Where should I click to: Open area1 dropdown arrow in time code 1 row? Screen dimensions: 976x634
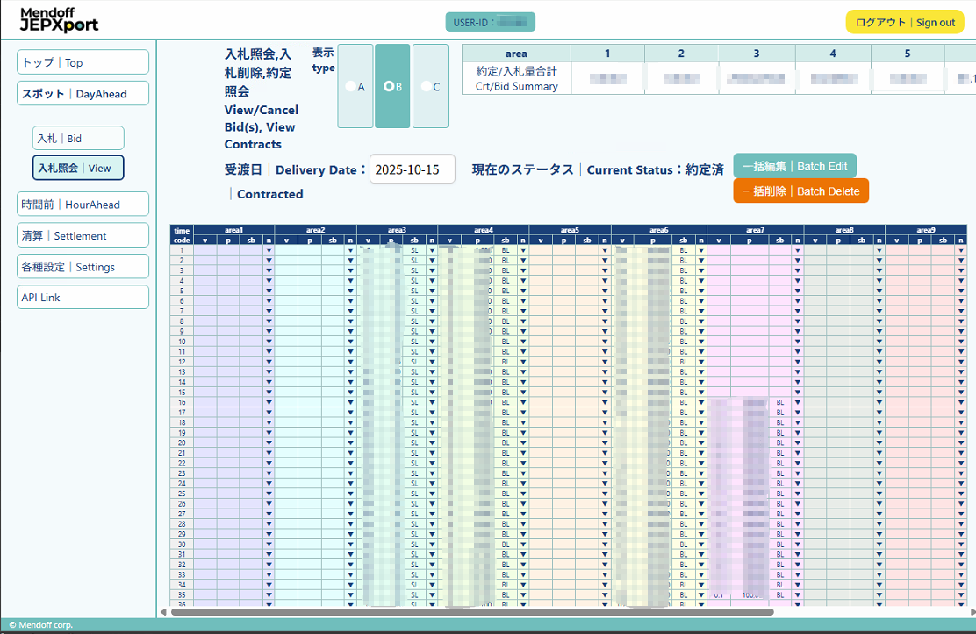click(269, 250)
